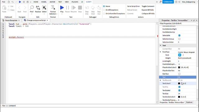Click the cloud icon left of the bell
Viewport: 199px width, 112px height.
pos(157,2)
